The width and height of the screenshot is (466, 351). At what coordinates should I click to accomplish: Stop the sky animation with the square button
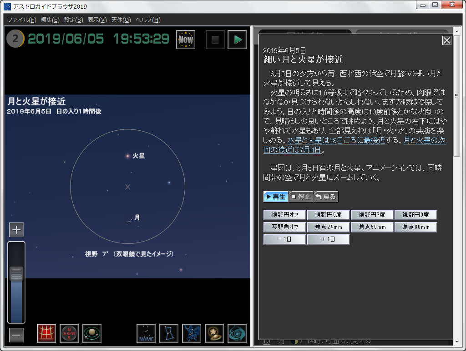(x=215, y=40)
